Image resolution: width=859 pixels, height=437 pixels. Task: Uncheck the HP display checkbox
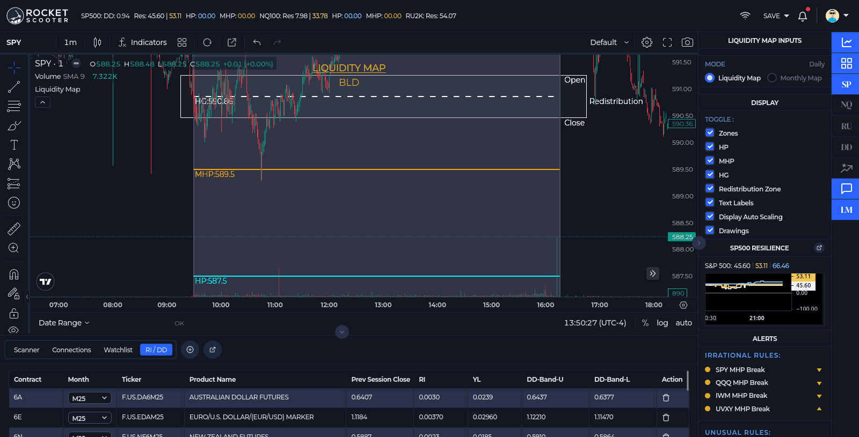tap(710, 146)
